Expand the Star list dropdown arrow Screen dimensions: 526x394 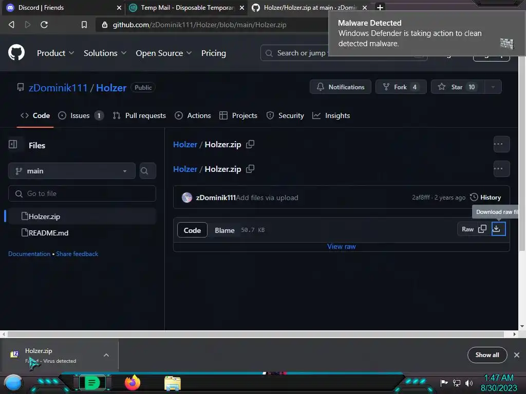point(493,87)
